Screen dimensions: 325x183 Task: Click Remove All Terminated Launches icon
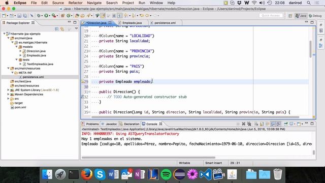(x=249, y=124)
